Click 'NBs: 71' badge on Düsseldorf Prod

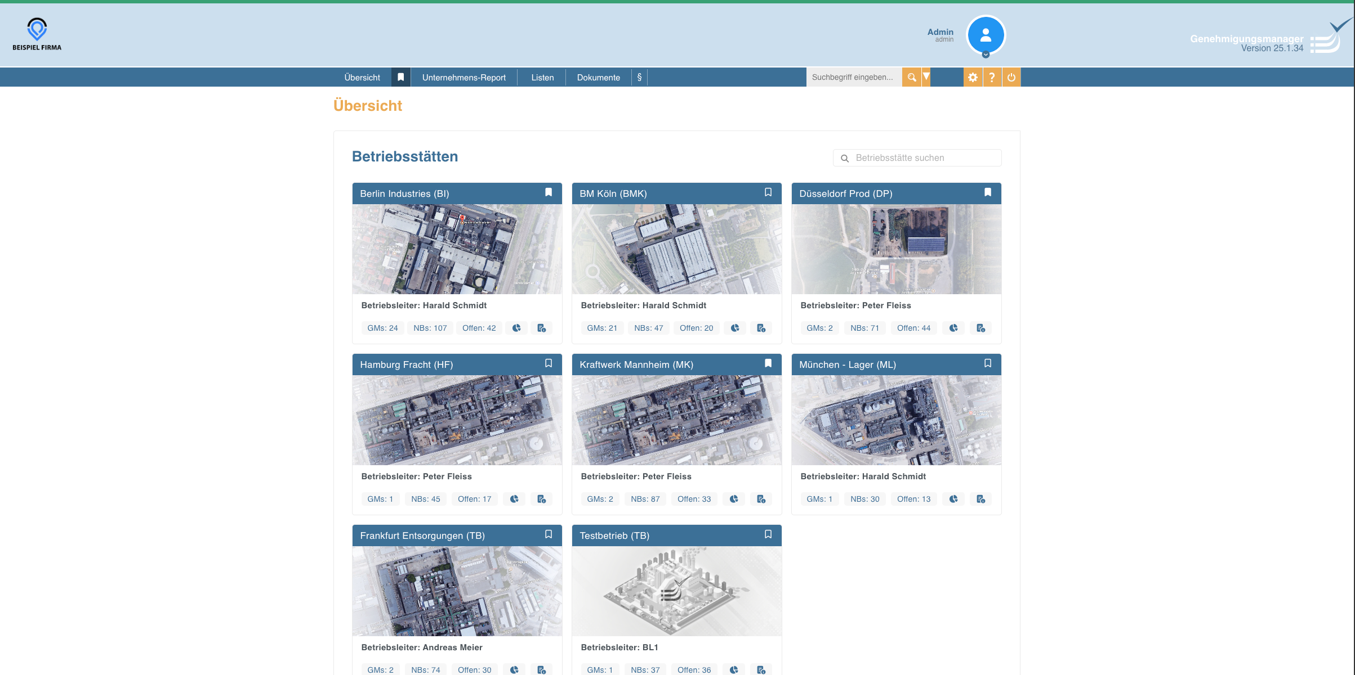[864, 328]
